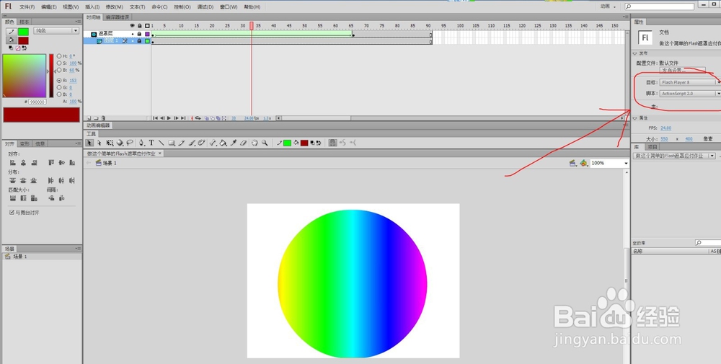Image resolution: width=721 pixels, height=364 pixels.
Task: Select the Rectangle tool
Action: coord(172,143)
